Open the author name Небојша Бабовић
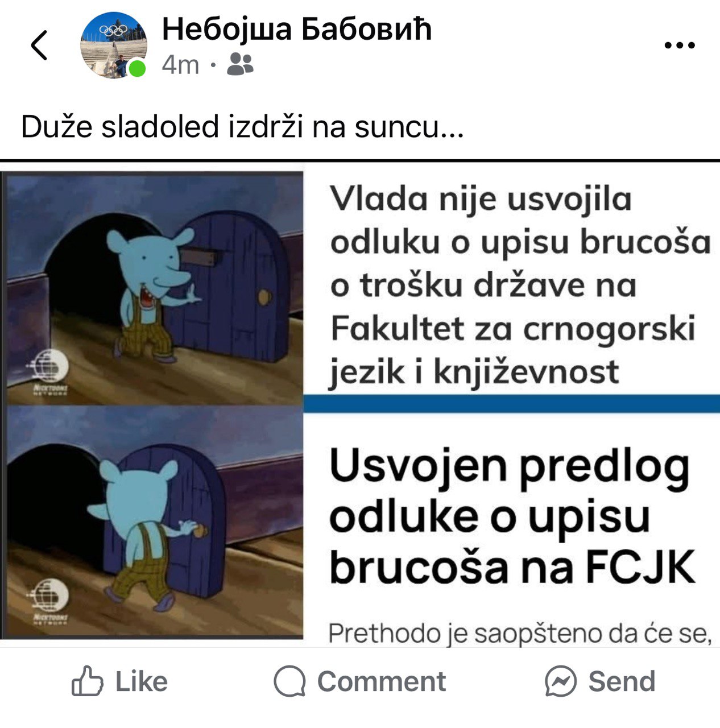 297,28
